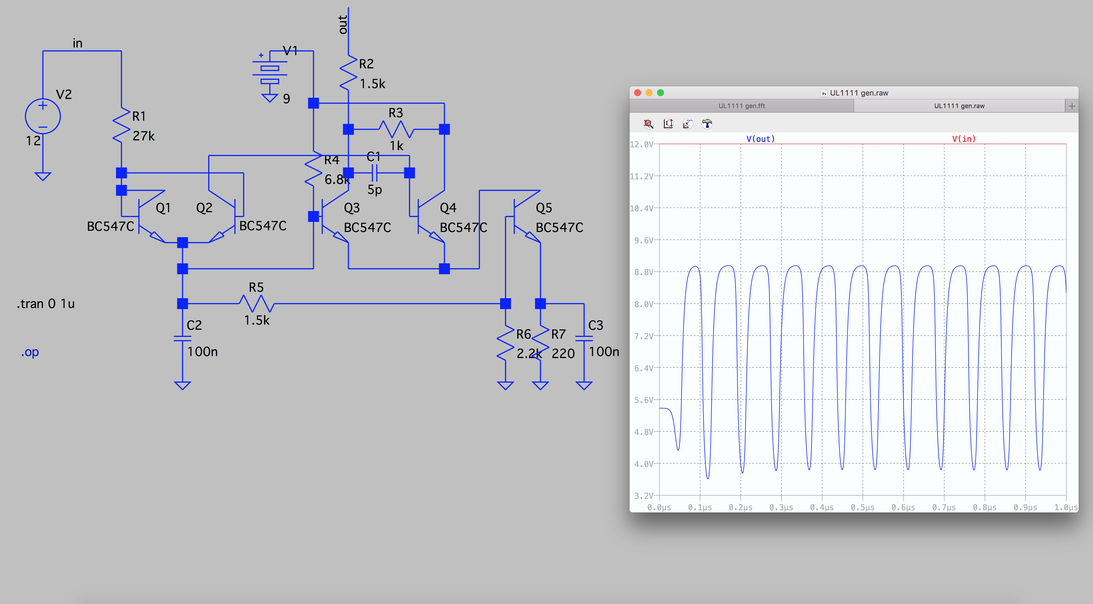Click the 3.2V y-axis label
The image size is (1093, 604).
tap(644, 496)
